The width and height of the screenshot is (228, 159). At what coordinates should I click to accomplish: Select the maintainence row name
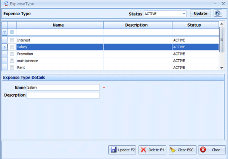27,61
